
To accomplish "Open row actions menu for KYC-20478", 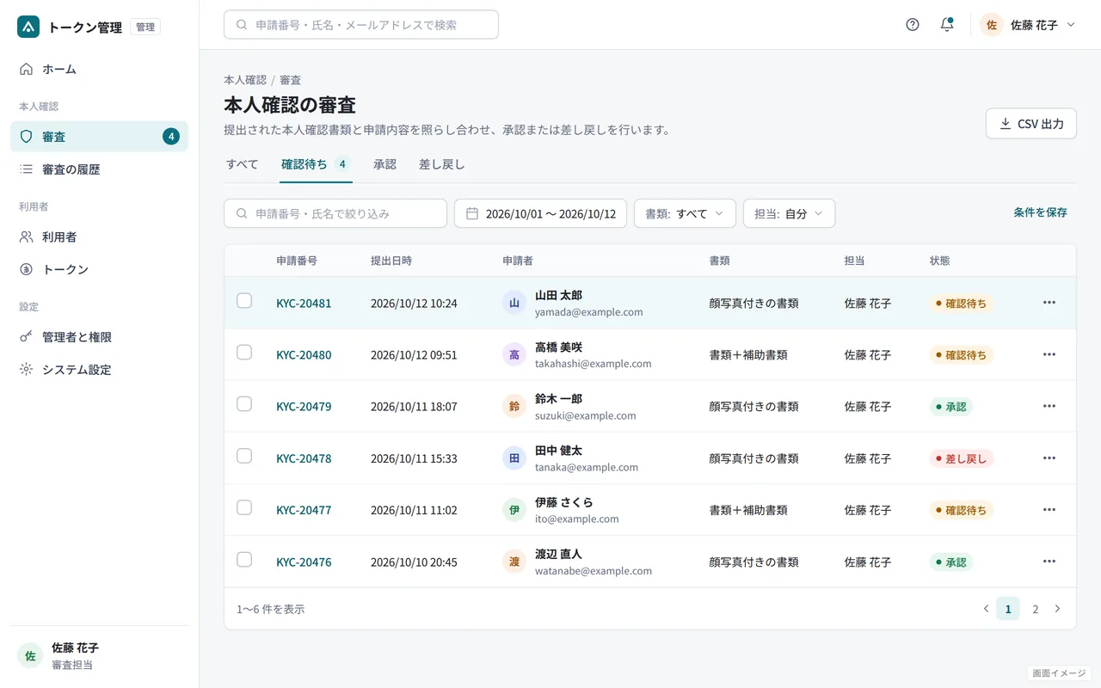I will pos(1049,458).
